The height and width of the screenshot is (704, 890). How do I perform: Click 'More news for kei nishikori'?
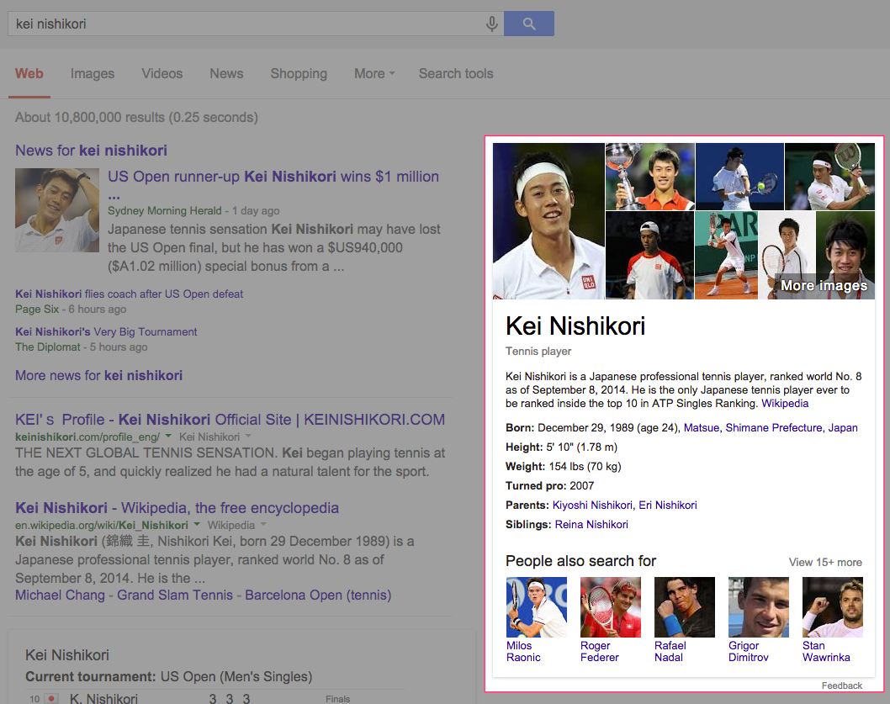(98, 376)
